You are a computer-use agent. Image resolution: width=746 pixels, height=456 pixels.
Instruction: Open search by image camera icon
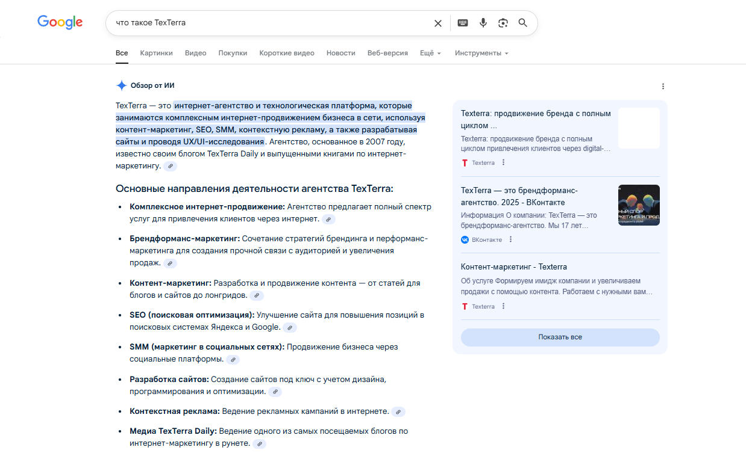click(503, 23)
